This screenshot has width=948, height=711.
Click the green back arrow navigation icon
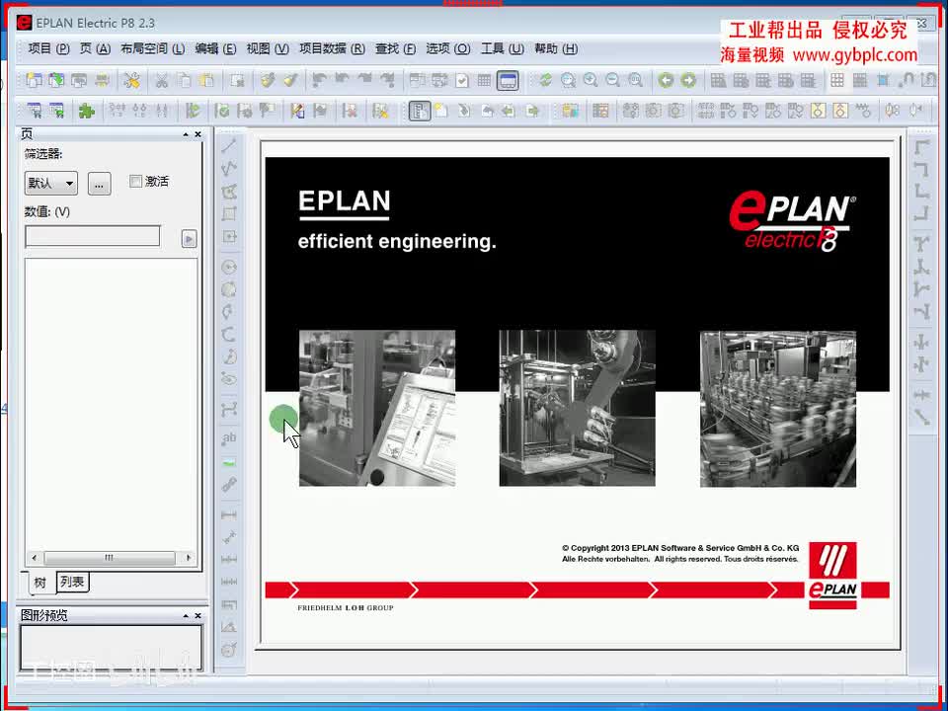[x=666, y=80]
